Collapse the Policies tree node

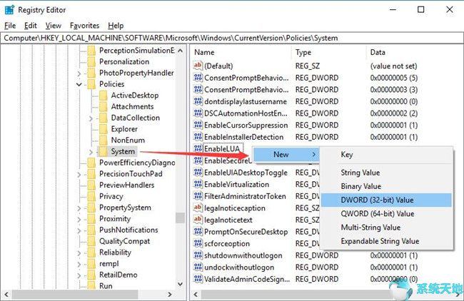coord(79,84)
